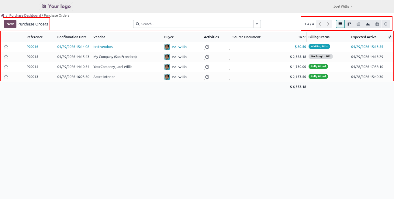Star purchase order P00016 as favorite
Viewport: 394px width, 199px height.
(6, 47)
